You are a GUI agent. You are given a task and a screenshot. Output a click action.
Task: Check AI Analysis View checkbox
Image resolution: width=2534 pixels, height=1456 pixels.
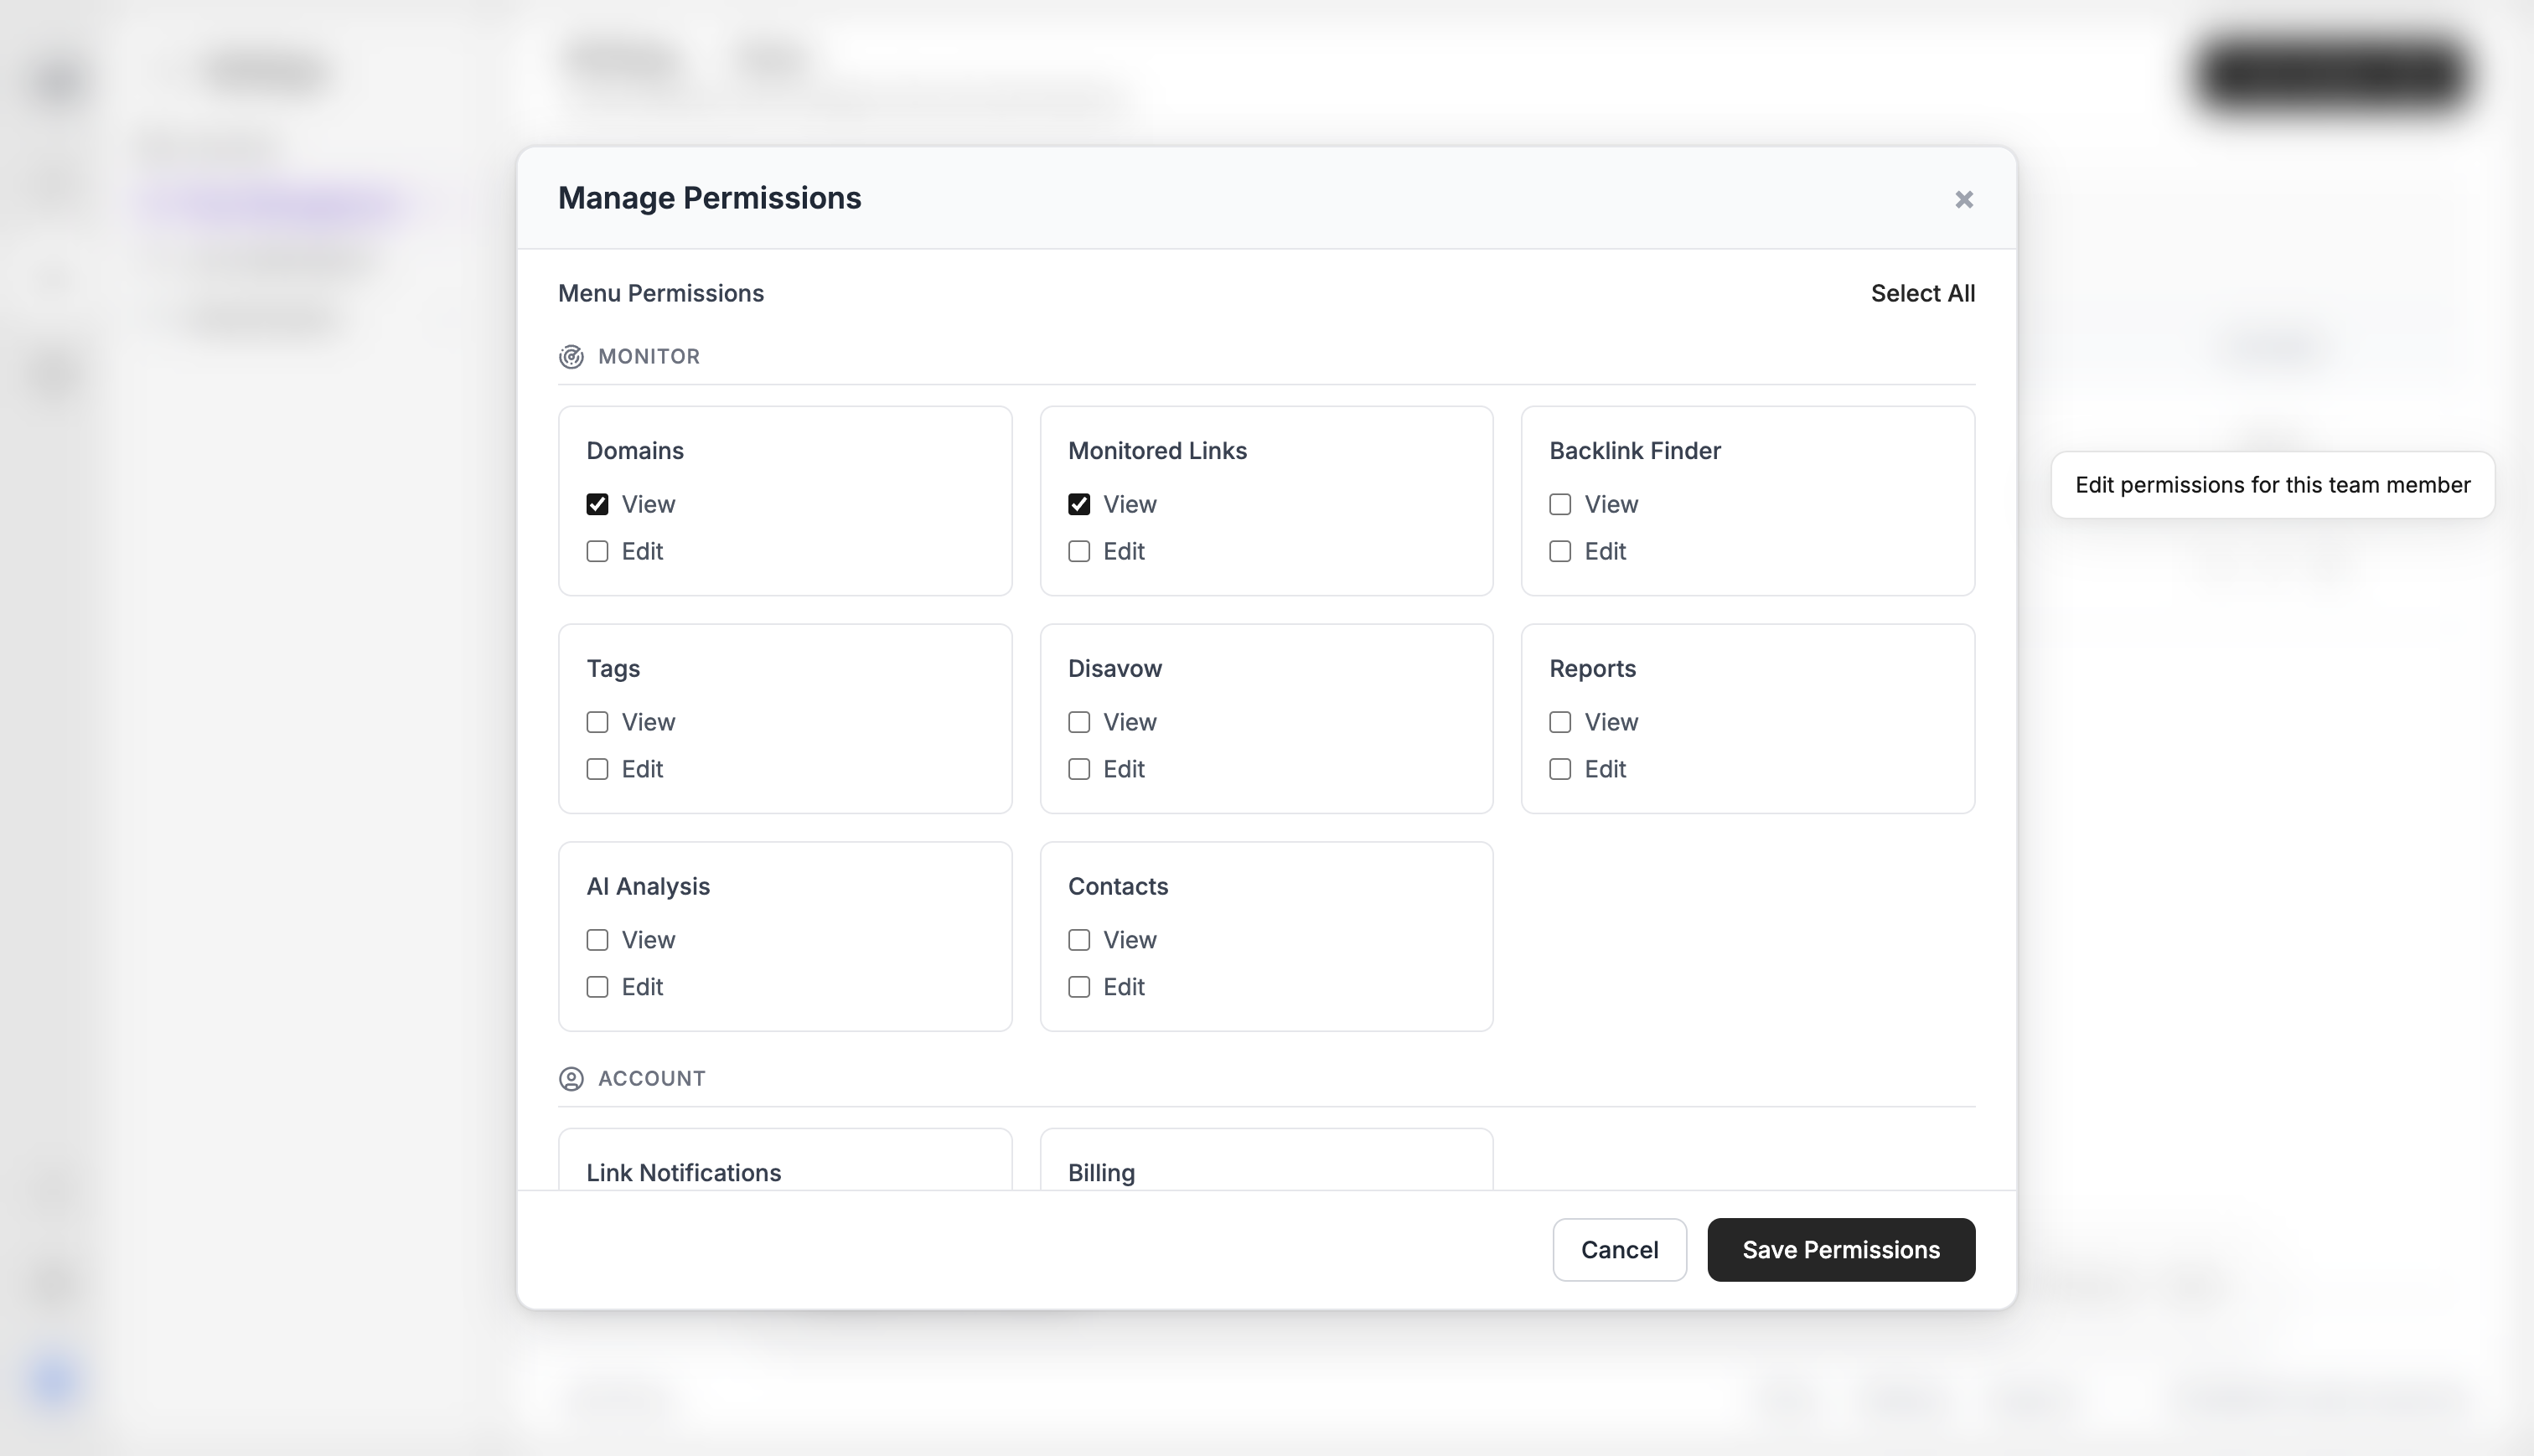[597, 940]
